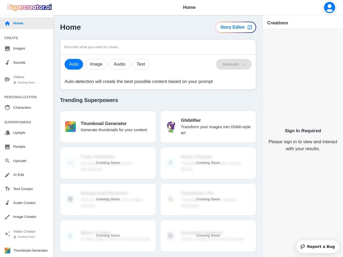Image resolution: width=343 pixels, height=257 pixels.
Task: Switch generation mode to Audio
Action: point(119,64)
